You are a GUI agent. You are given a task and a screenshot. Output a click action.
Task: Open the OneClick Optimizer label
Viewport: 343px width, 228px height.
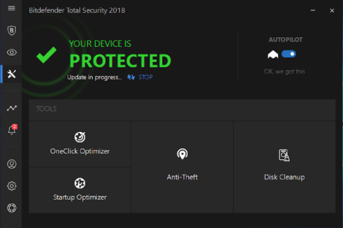(x=80, y=151)
